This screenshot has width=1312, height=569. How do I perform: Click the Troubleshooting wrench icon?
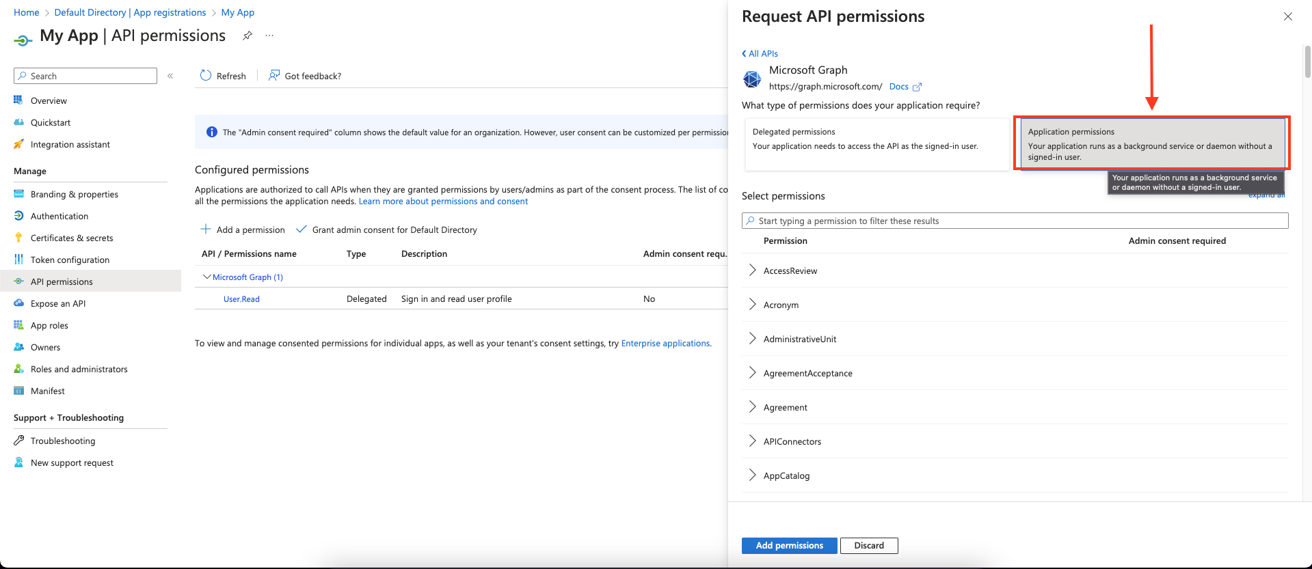tap(18, 441)
